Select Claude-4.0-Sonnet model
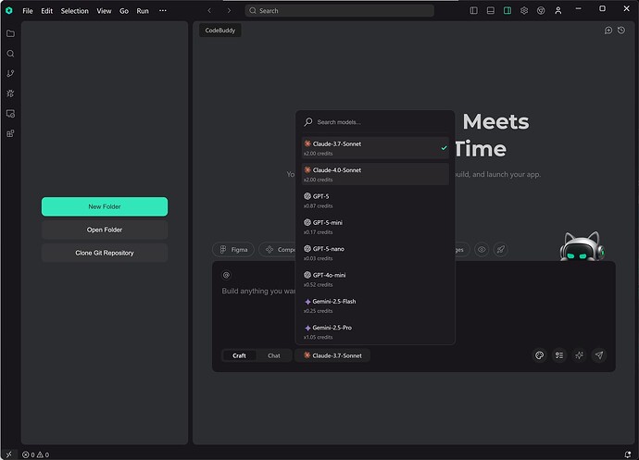The width and height of the screenshot is (639, 460). (375, 174)
